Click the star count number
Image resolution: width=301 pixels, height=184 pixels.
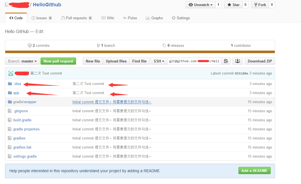(245, 5)
